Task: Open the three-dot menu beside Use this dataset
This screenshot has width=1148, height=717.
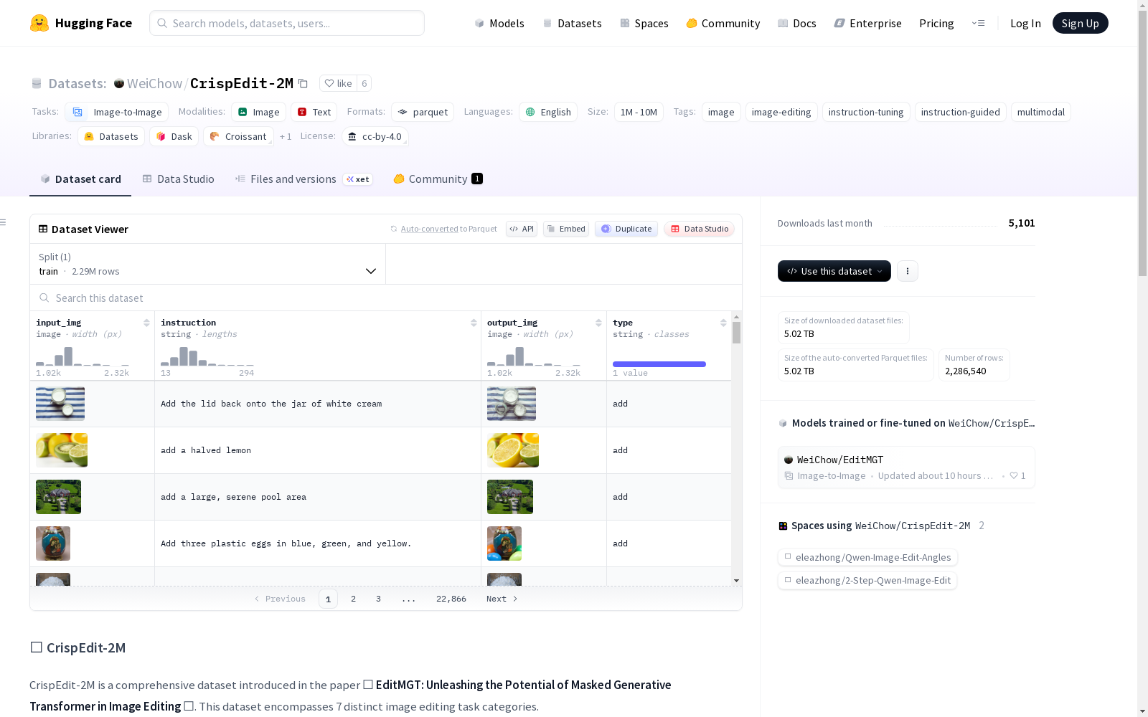Action: pyautogui.click(x=908, y=271)
